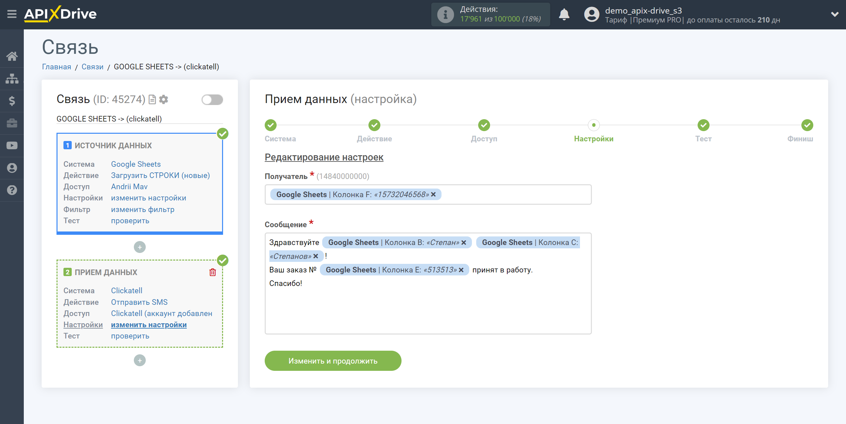Viewport: 846px width, 424px height.
Task: Open the video tutorials icon
Action: (x=12, y=146)
